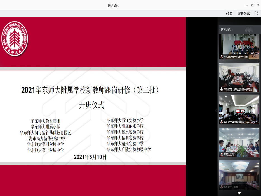Viewport: 261px width, 196px height.
Task: Select the 华东师范大学附属东昌中学南校 video thumbnail
Action: tap(239, 77)
